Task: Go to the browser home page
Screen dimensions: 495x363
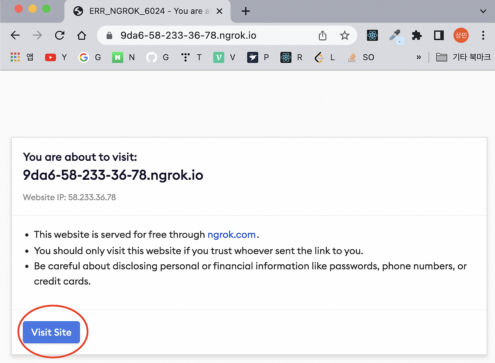Action: point(82,36)
